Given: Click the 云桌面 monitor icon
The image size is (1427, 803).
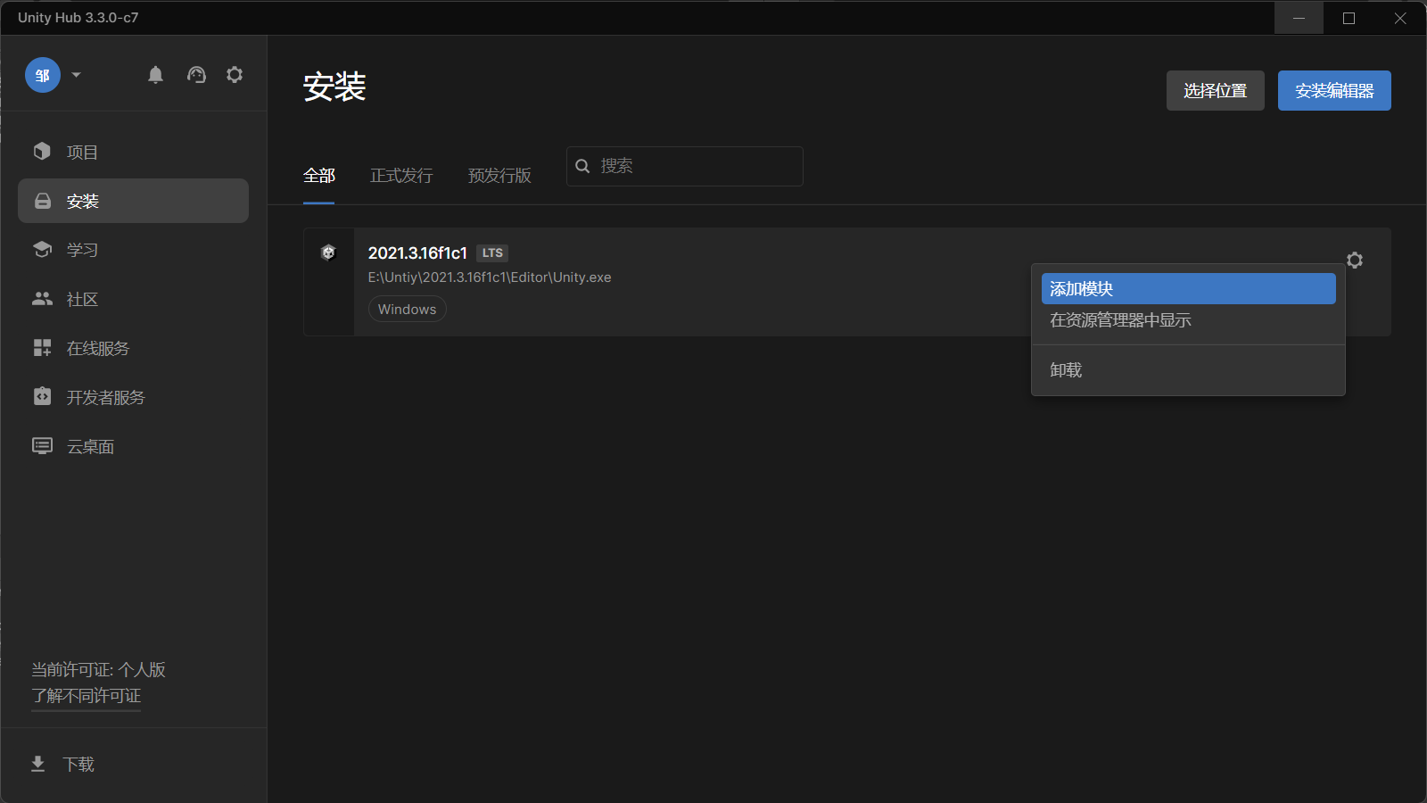Looking at the screenshot, I should [42, 445].
